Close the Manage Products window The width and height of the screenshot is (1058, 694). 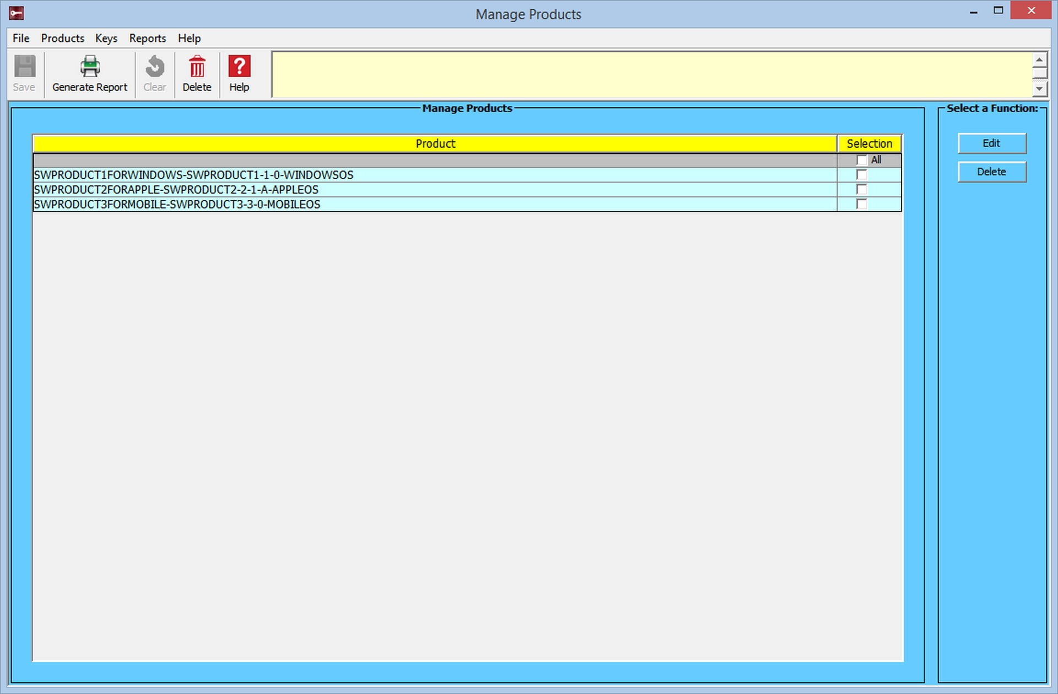pos(1031,11)
